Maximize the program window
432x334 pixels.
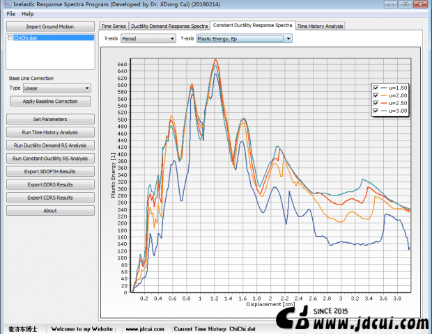[405, 4]
